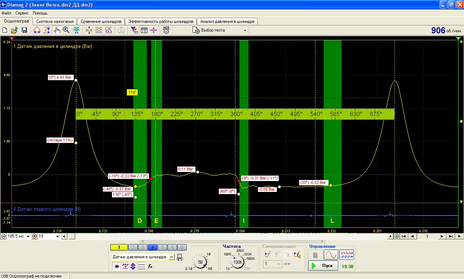Go to the next frame
The image size is (464, 279).
pyautogui.click(x=442, y=236)
